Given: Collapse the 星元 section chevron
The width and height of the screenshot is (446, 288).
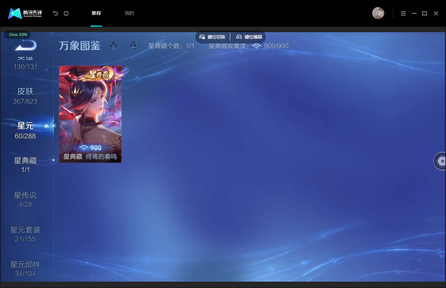Looking at the screenshot, I should click(x=46, y=126).
